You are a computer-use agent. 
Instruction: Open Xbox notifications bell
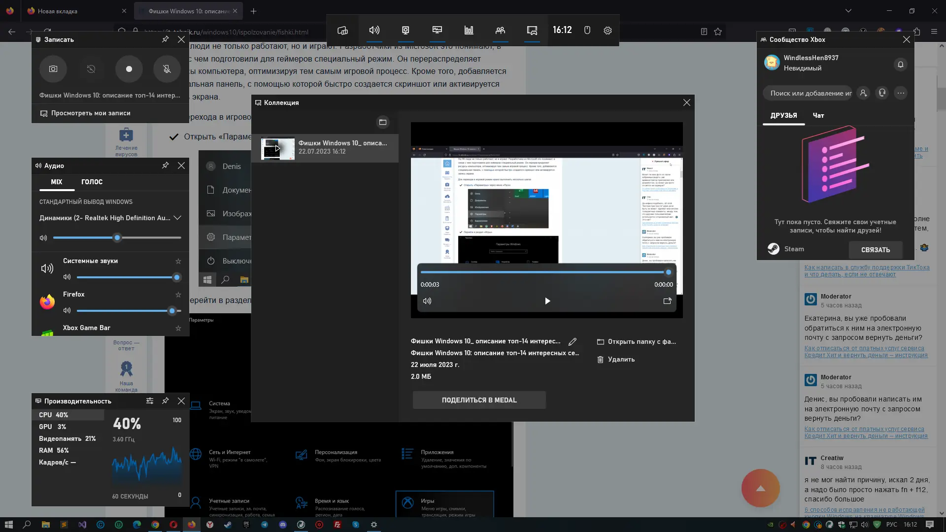pyautogui.click(x=900, y=65)
